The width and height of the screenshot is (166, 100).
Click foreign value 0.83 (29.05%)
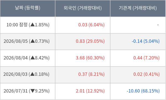click(x=90, y=41)
